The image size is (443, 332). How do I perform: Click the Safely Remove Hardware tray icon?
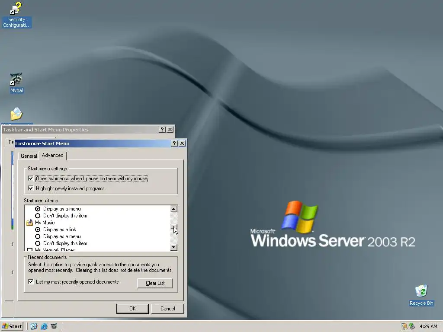pyautogui.click(x=412, y=326)
